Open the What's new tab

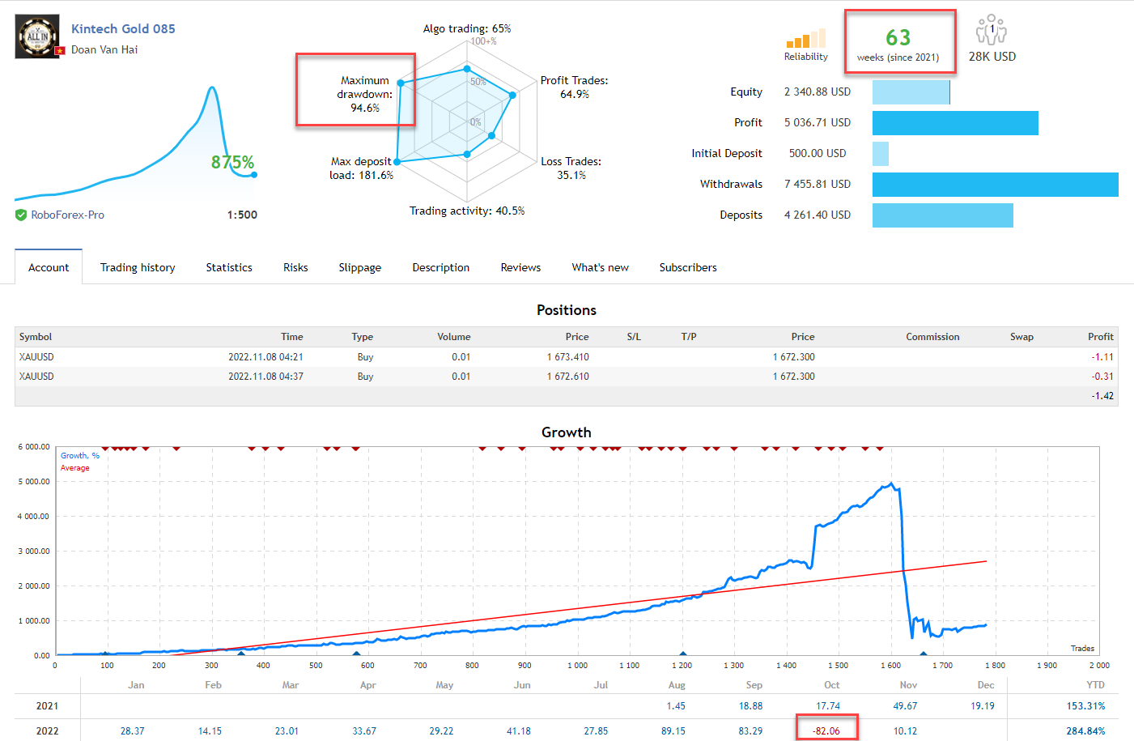pos(600,267)
